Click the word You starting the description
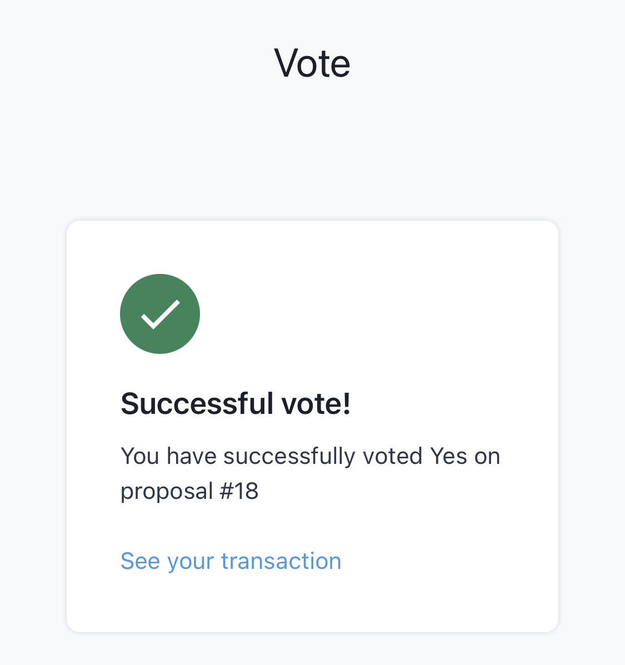This screenshot has height=665, width=625. click(140, 456)
